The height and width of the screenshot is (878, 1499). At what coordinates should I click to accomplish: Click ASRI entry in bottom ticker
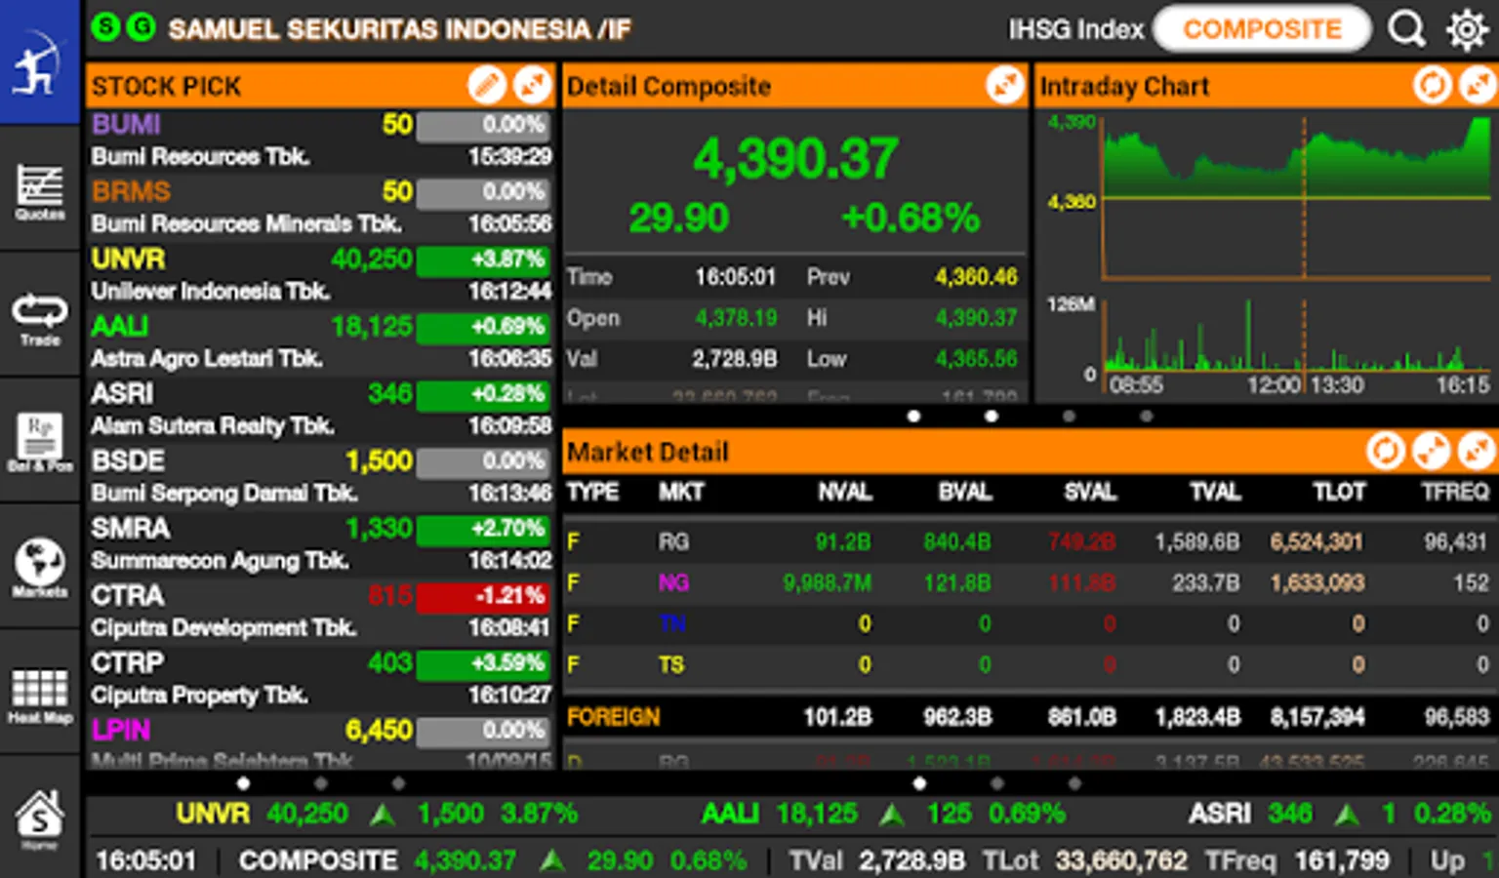(1339, 814)
